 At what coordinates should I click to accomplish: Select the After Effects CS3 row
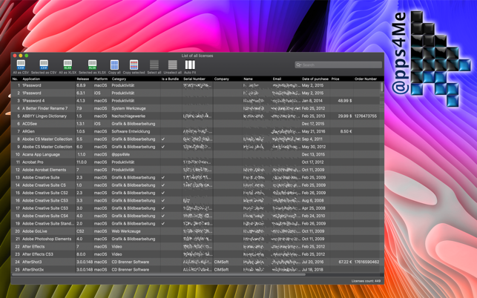coord(196,254)
